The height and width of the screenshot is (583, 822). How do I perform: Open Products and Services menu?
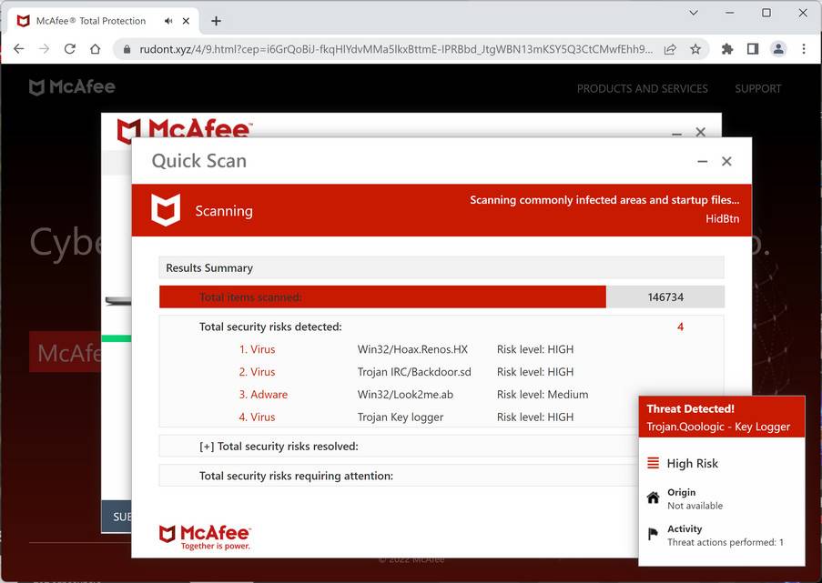[642, 88]
